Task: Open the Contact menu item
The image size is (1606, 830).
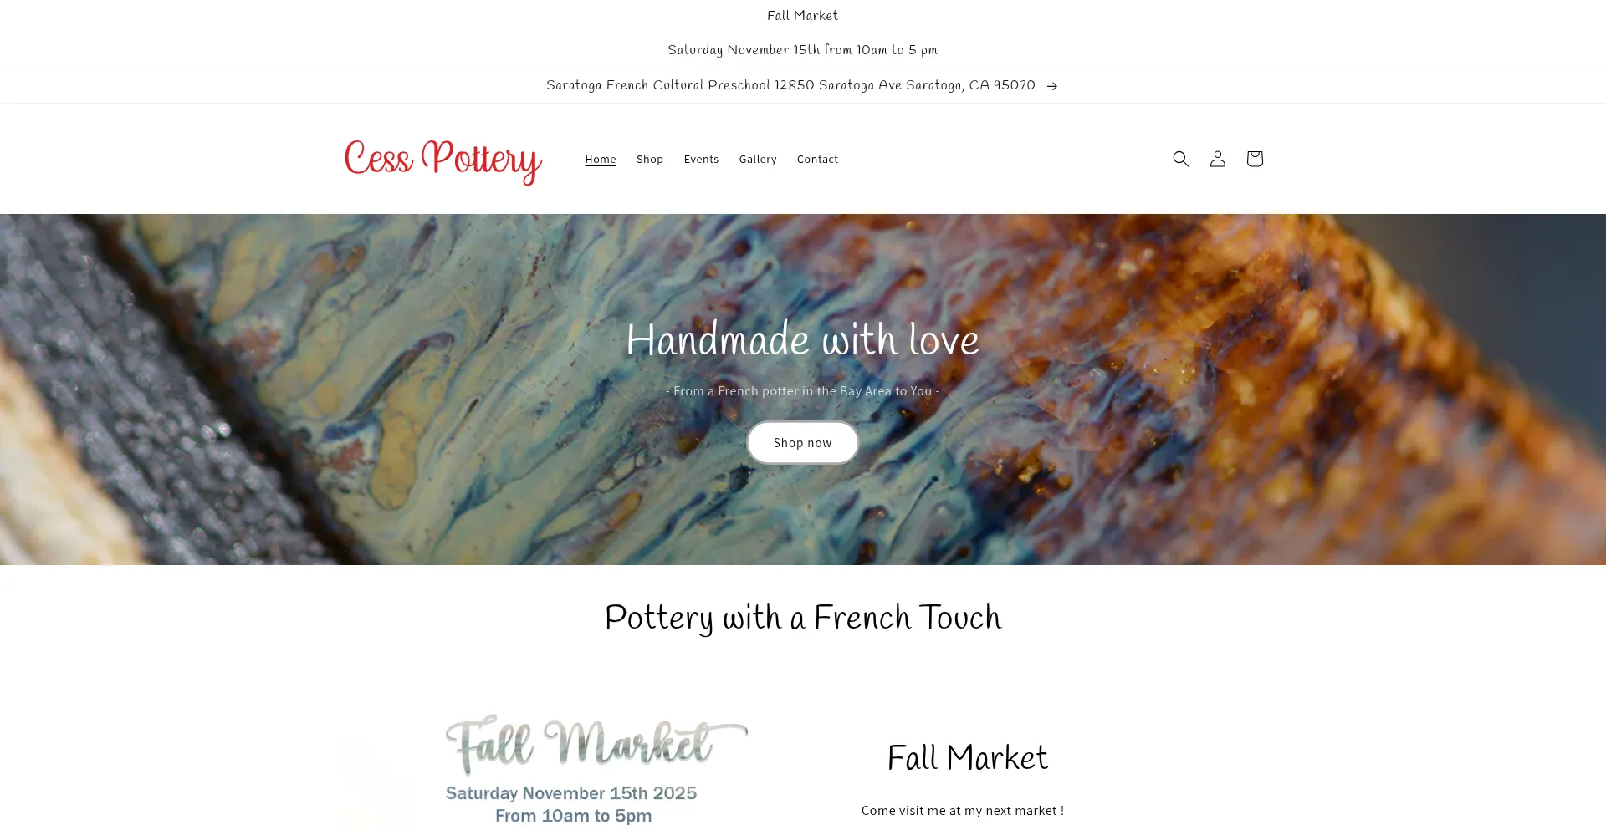Action: tap(817, 159)
